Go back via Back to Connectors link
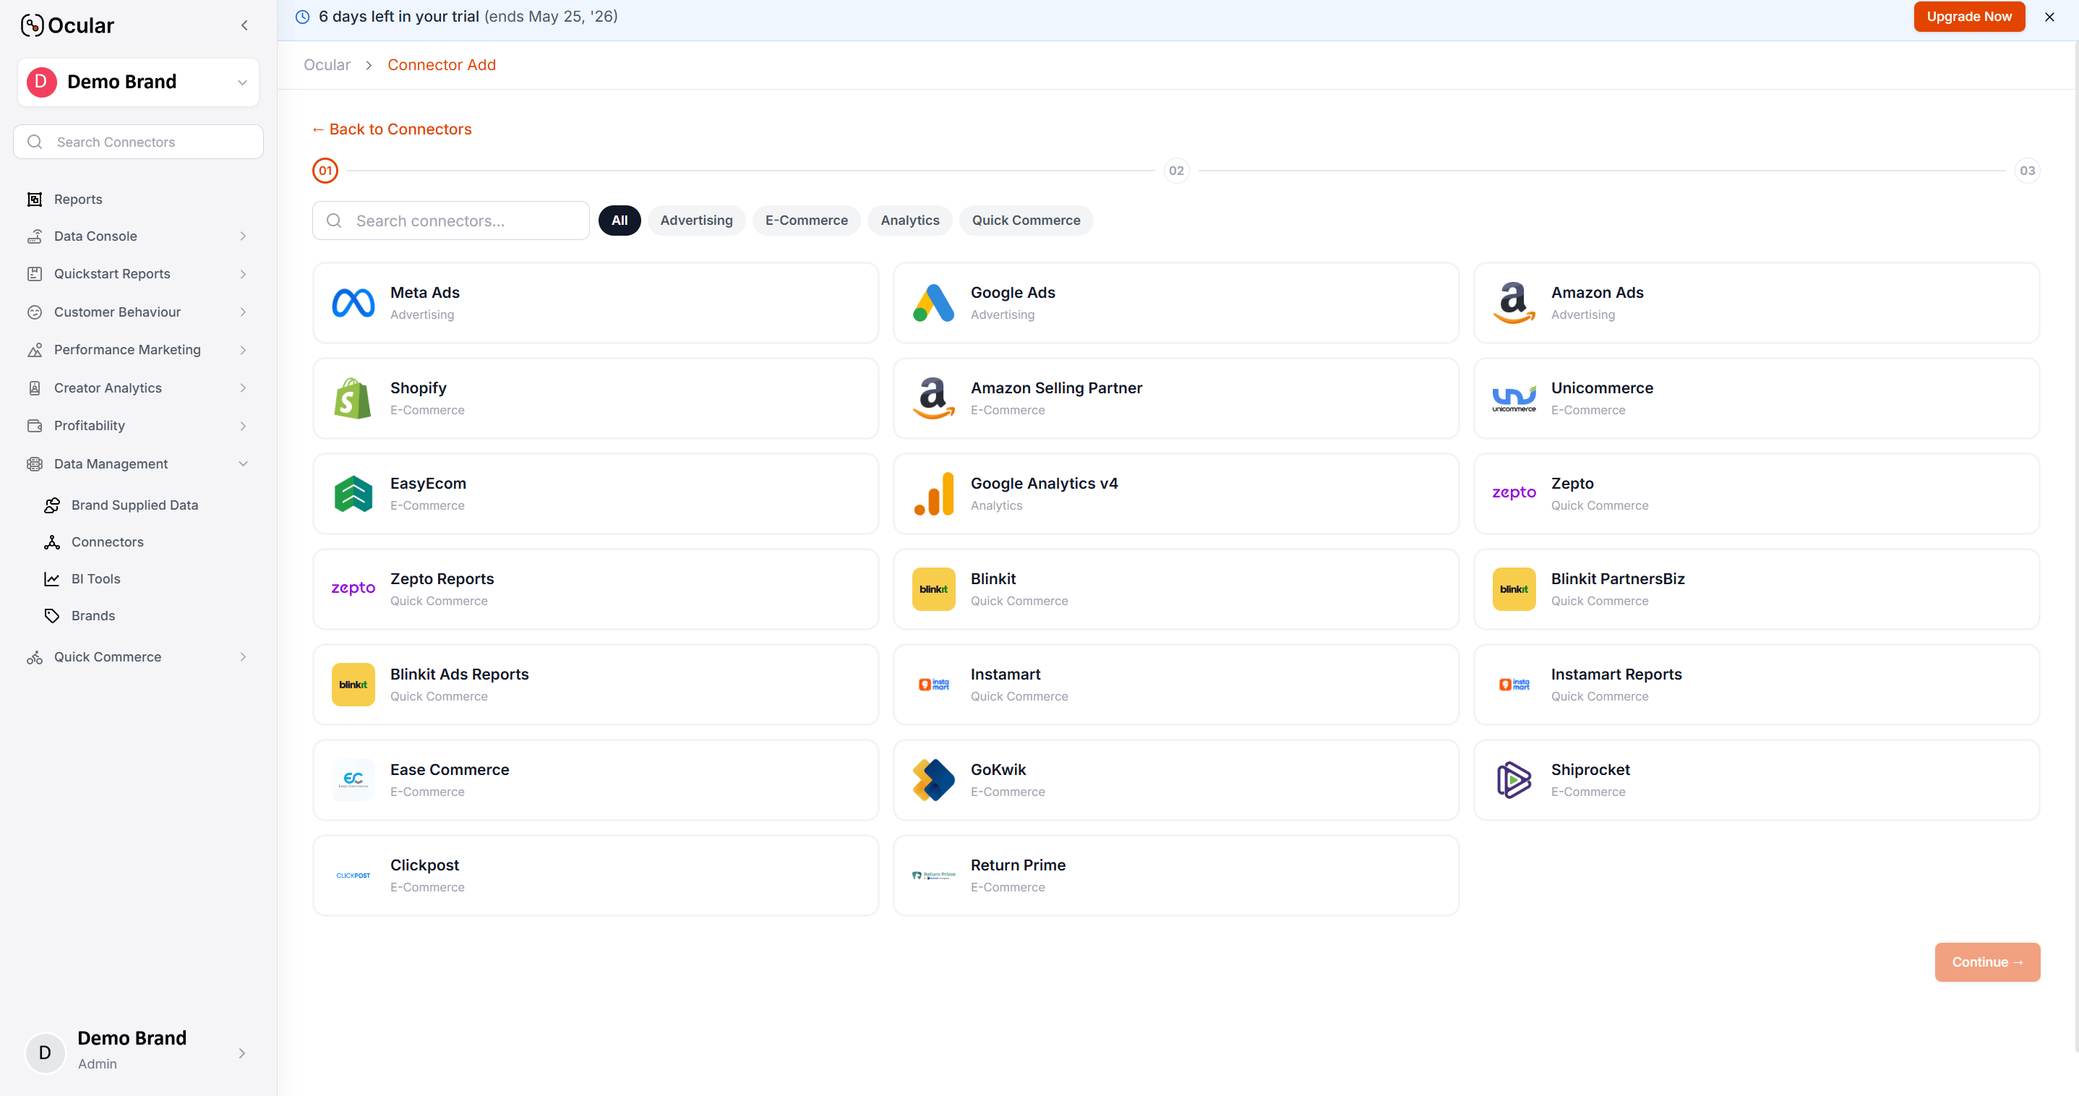Viewport: 2079px width, 1096px height. point(391,129)
